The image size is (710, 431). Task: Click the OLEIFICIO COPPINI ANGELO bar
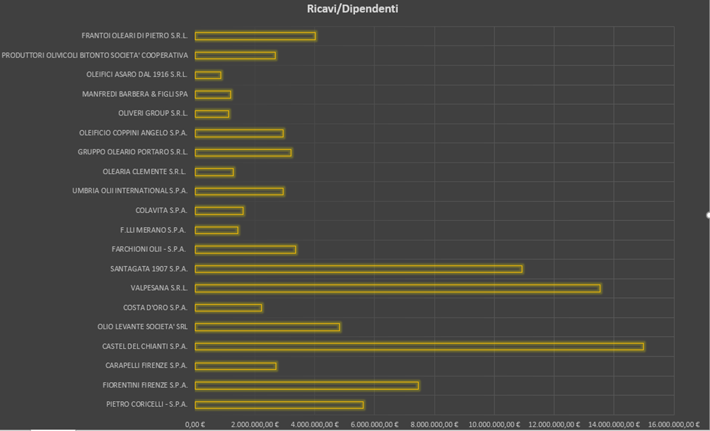(x=239, y=133)
